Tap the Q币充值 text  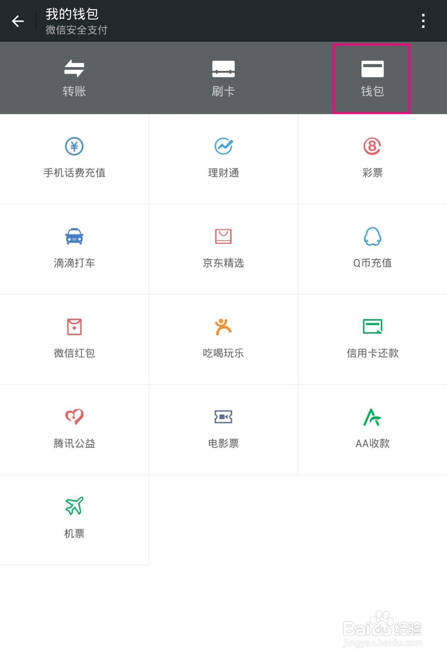click(372, 263)
